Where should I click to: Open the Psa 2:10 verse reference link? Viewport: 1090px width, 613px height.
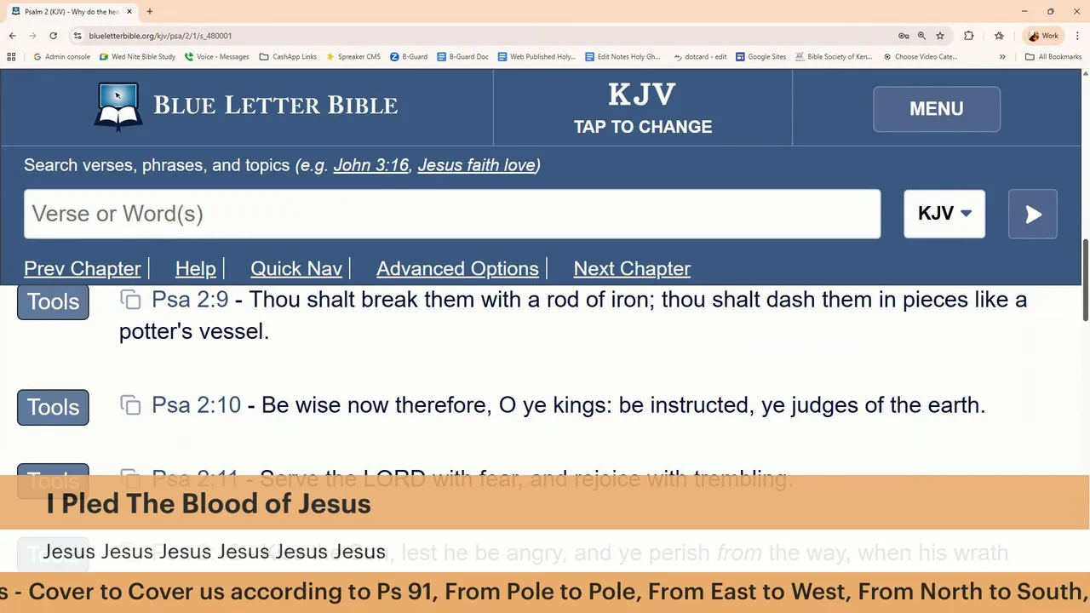pyautogui.click(x=196, y=405)
